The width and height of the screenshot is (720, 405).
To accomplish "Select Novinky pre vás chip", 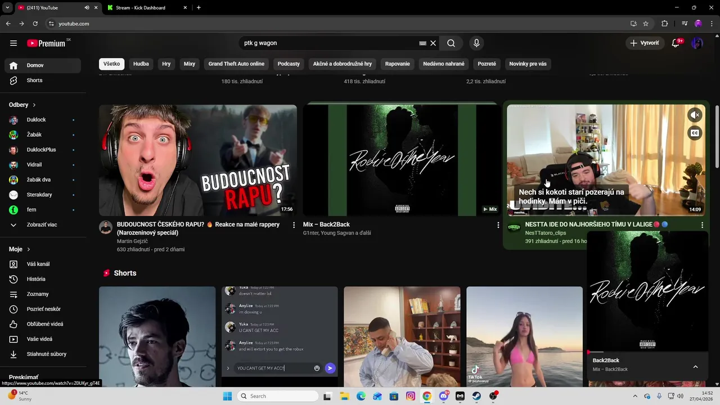I will pyautogui.click(x=528, y=64).
